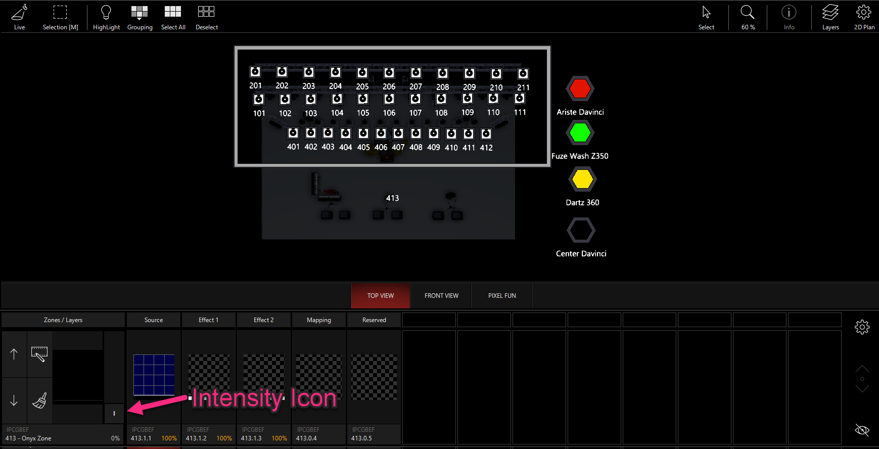Image resolution: width=879 pixels, height=449 pixels.
Task: Click yellow Dartz 360 hexagon
Action: (x=582, y=179)
